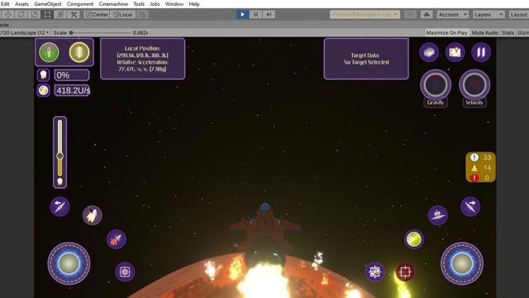Click the vertical throttle slider handle
529x298 pixels.
[60, 156]
